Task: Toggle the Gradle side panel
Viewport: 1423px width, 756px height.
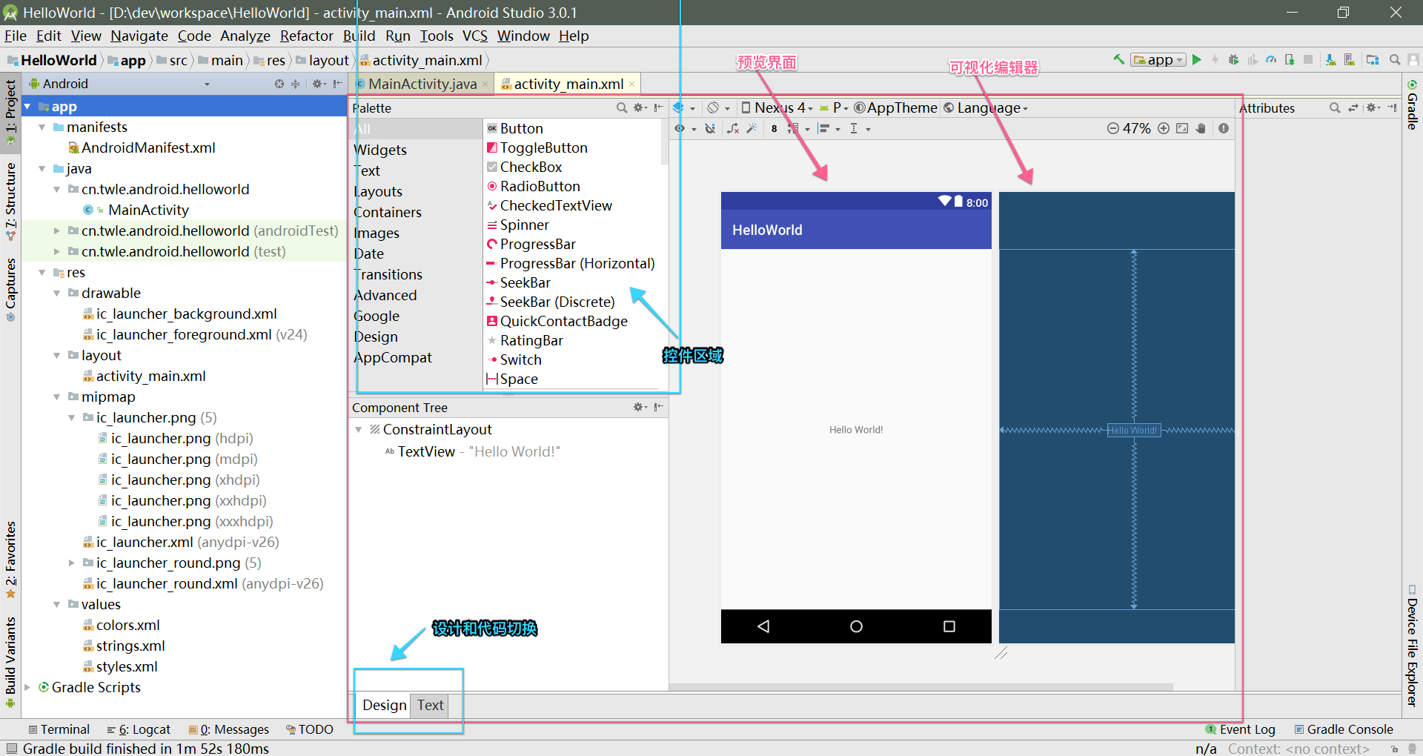Action: click(x=1412, y=104)
